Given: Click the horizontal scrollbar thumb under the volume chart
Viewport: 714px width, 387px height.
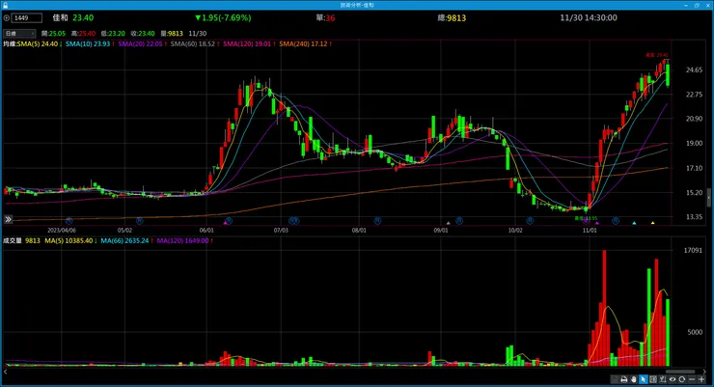Looking at the screenshot, I should click(680, 372).
